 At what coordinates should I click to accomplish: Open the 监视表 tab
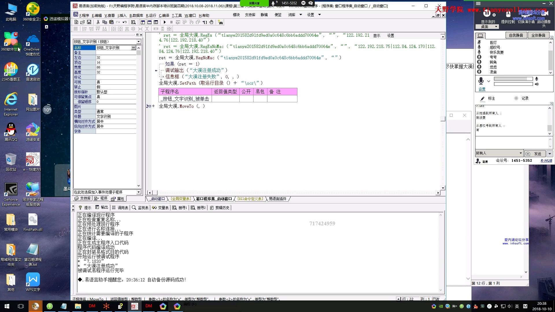[140, 208]
